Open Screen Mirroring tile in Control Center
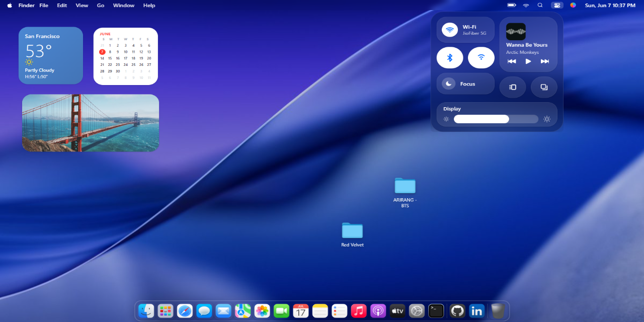This screenshot has width=644, height=322. coord(544,87)
